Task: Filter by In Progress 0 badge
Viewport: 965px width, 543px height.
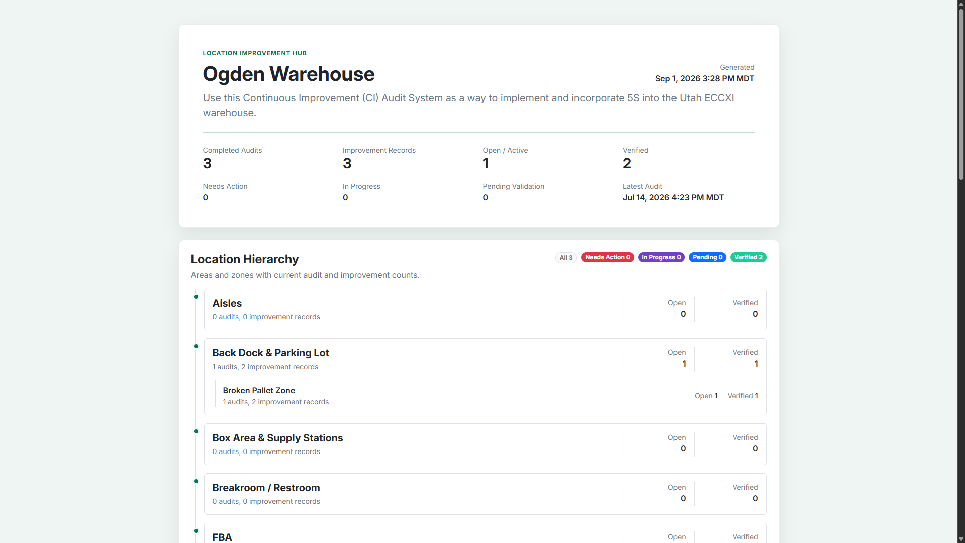Action: [x=661, y=257]
